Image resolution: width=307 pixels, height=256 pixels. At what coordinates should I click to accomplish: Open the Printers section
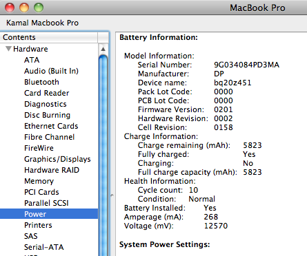pyautogui.click(x=38, y=225)
